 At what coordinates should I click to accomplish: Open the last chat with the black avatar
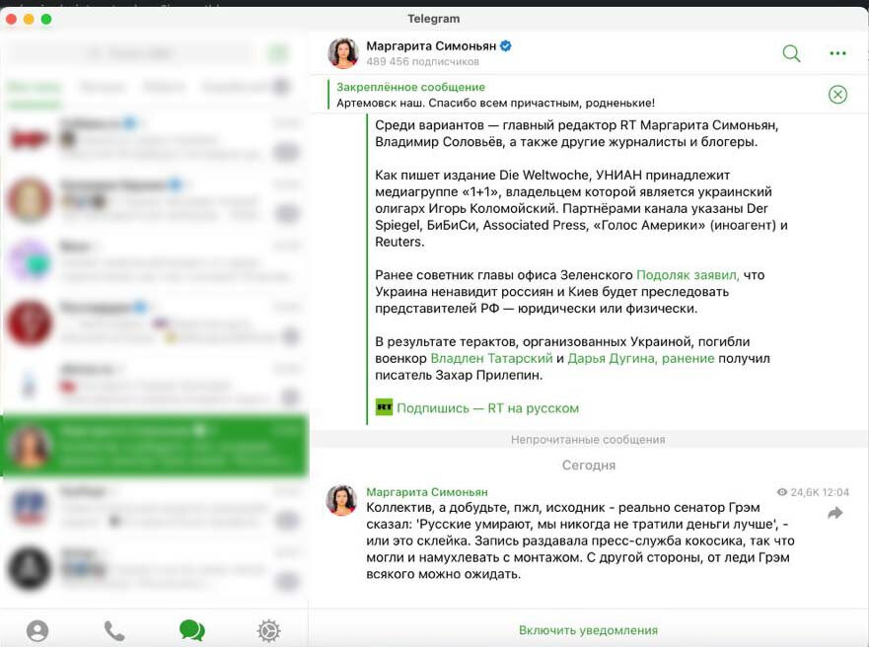(155, 568)
